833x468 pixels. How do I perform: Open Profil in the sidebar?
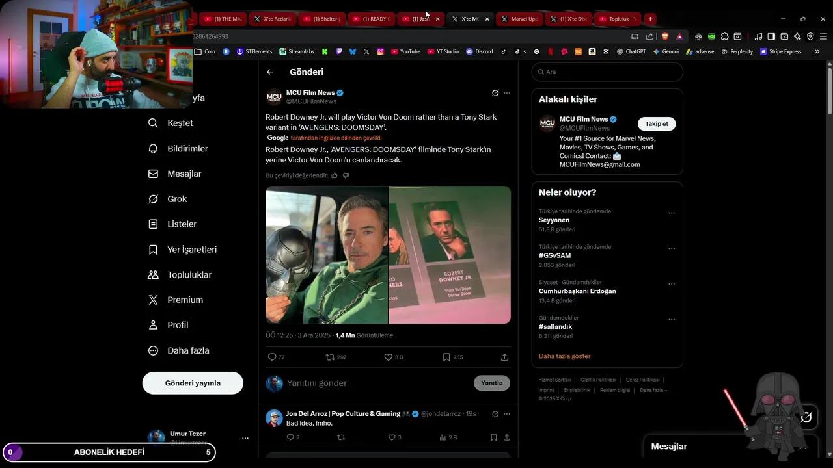pos(169,325)
